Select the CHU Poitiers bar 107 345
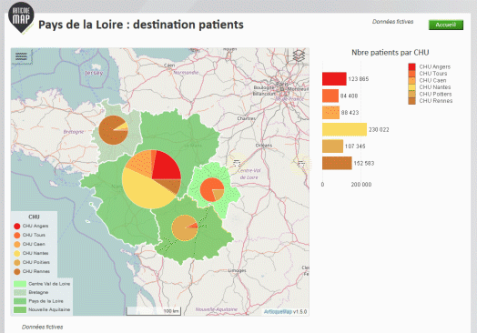Image resolution: width=477 pixels, height=333 pixels. 333,146
